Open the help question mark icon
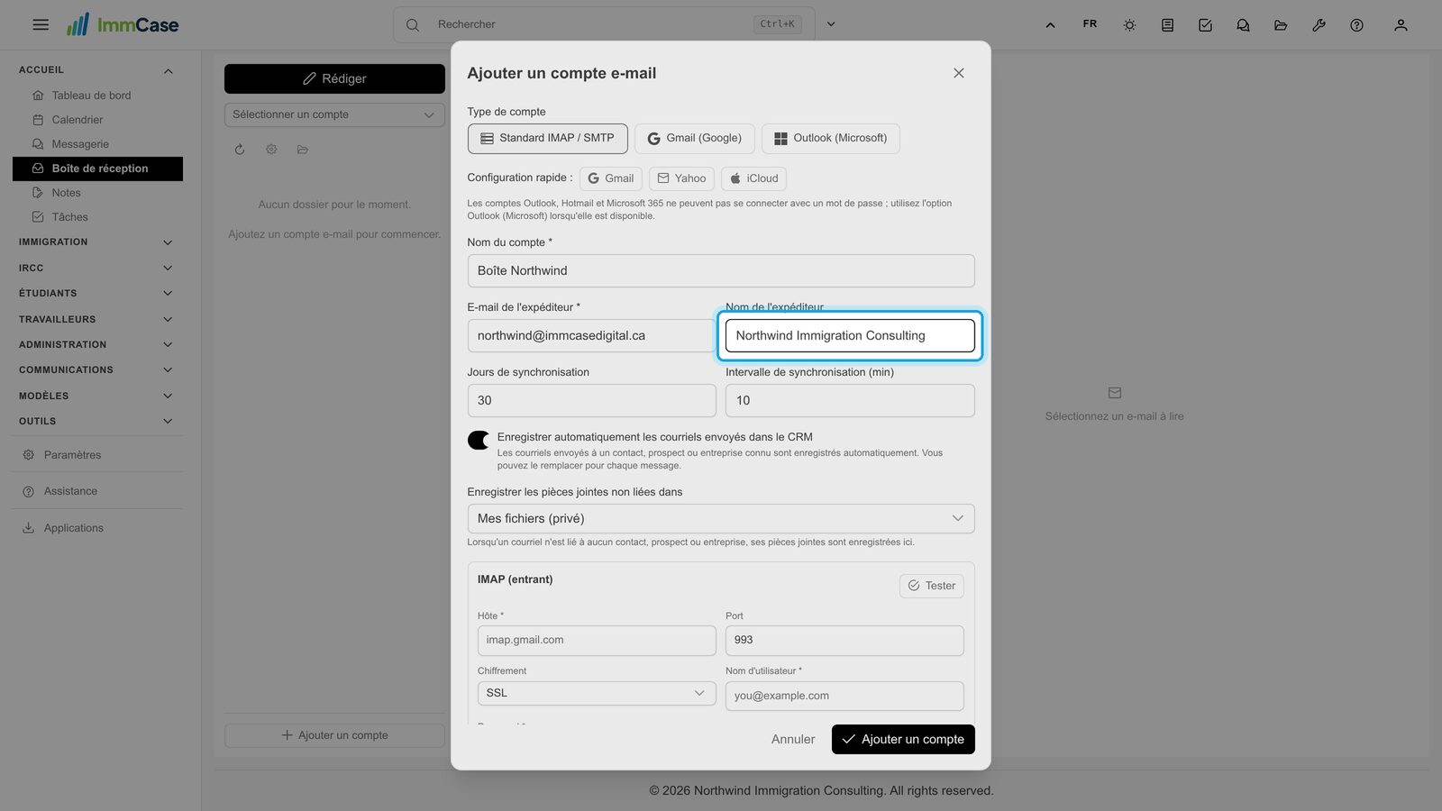 tap(1356, 25)
